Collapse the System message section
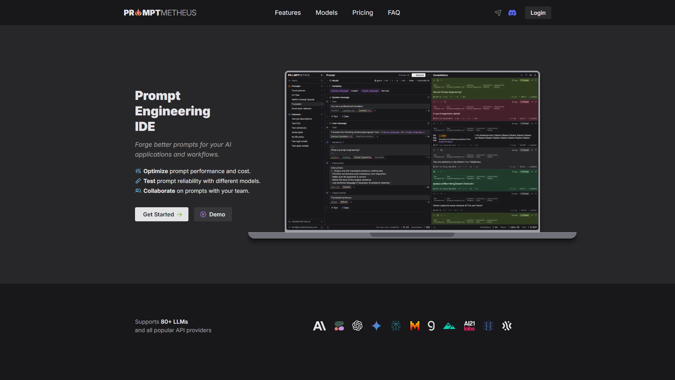 click(x=327, y=97)
